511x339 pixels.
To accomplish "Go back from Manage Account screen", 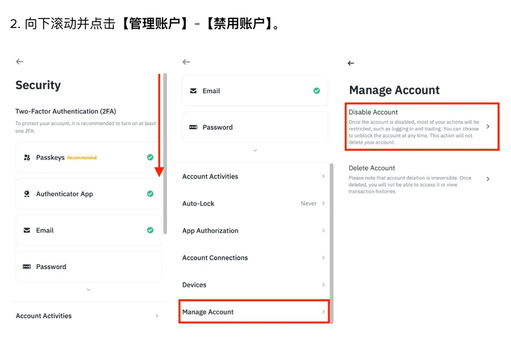I will pyautogui.click(x=351, y=63).
